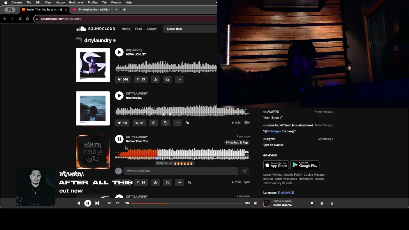Pause playback in bottom player bar

click(88, 203)
